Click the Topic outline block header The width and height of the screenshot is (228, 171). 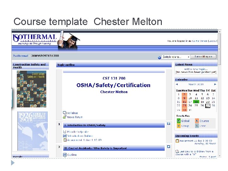click(114, 65)
